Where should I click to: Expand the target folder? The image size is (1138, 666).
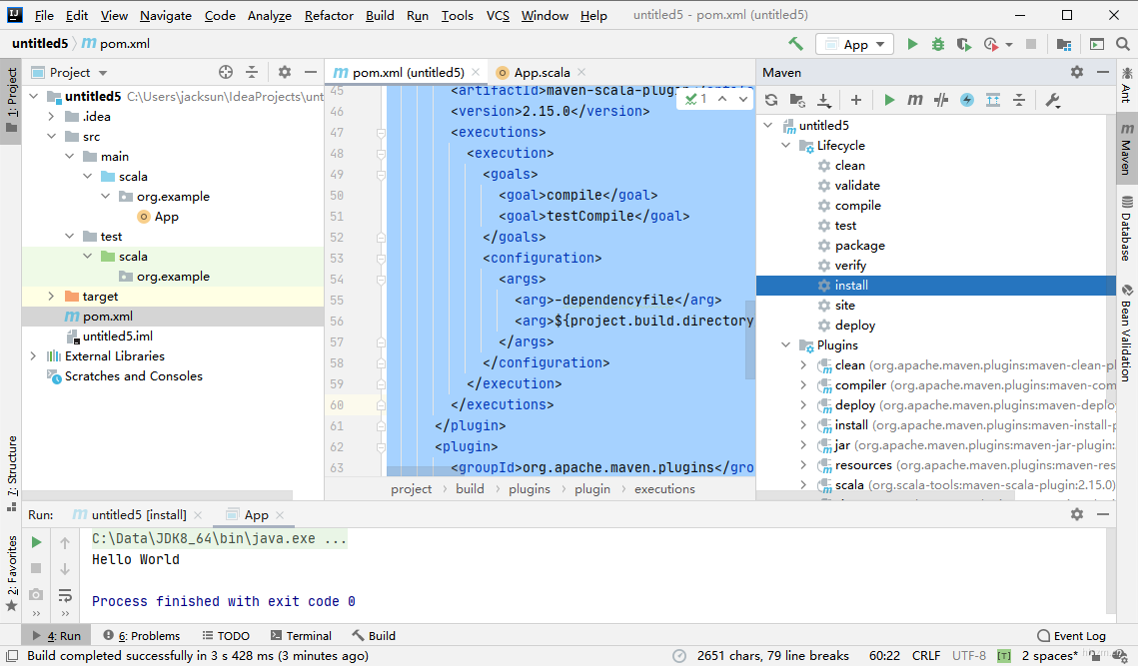pos(52,296)
